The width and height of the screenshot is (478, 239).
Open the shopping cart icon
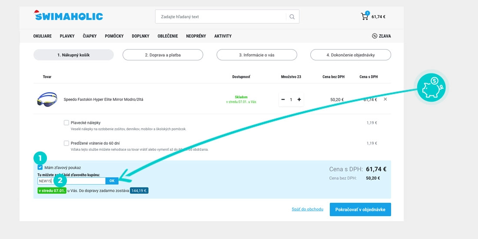[x=365, y=16]
